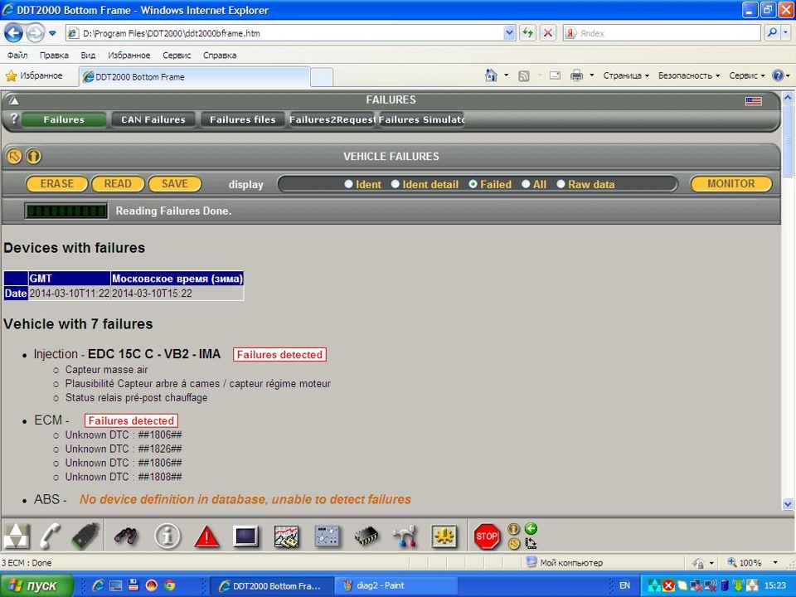Click the triangles logo icon at toolbar start

17,536
